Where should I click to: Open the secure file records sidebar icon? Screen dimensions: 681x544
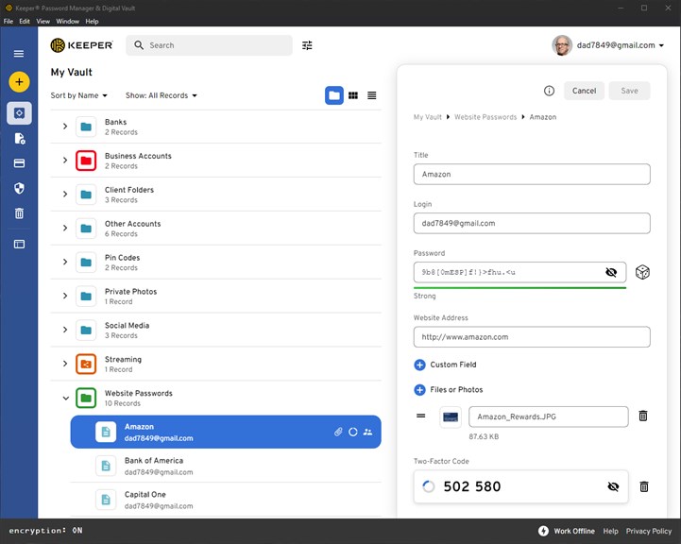tap(20, 139)
